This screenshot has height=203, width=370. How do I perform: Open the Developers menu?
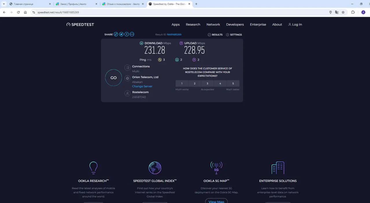click(235, 25)
